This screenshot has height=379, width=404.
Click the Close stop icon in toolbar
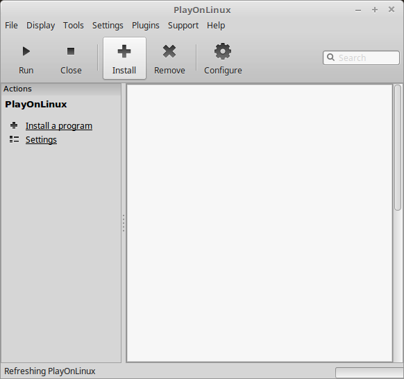71,51
